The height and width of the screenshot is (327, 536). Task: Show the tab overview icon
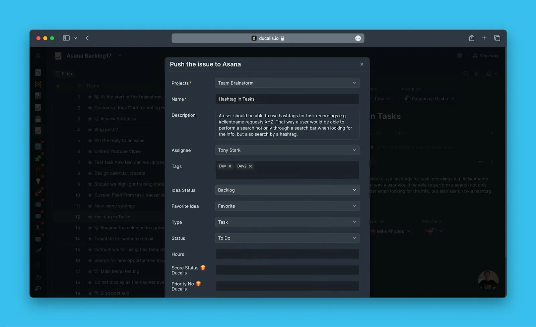[497, 38]
